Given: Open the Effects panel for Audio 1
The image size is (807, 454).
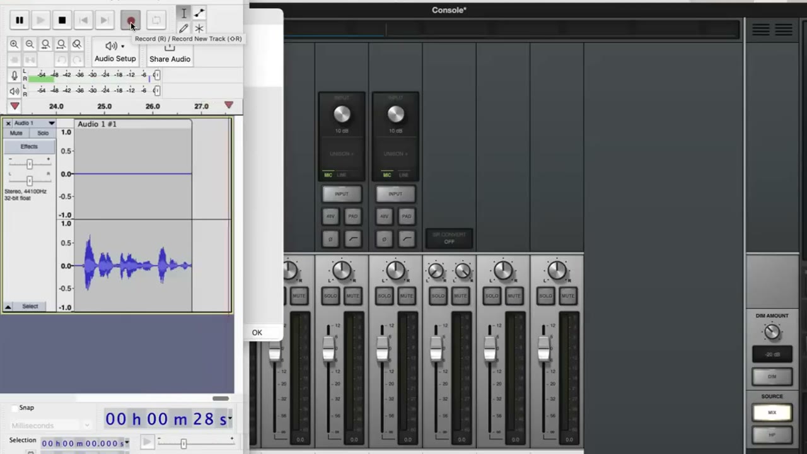Looking at the screenshot, I should 29,146.
